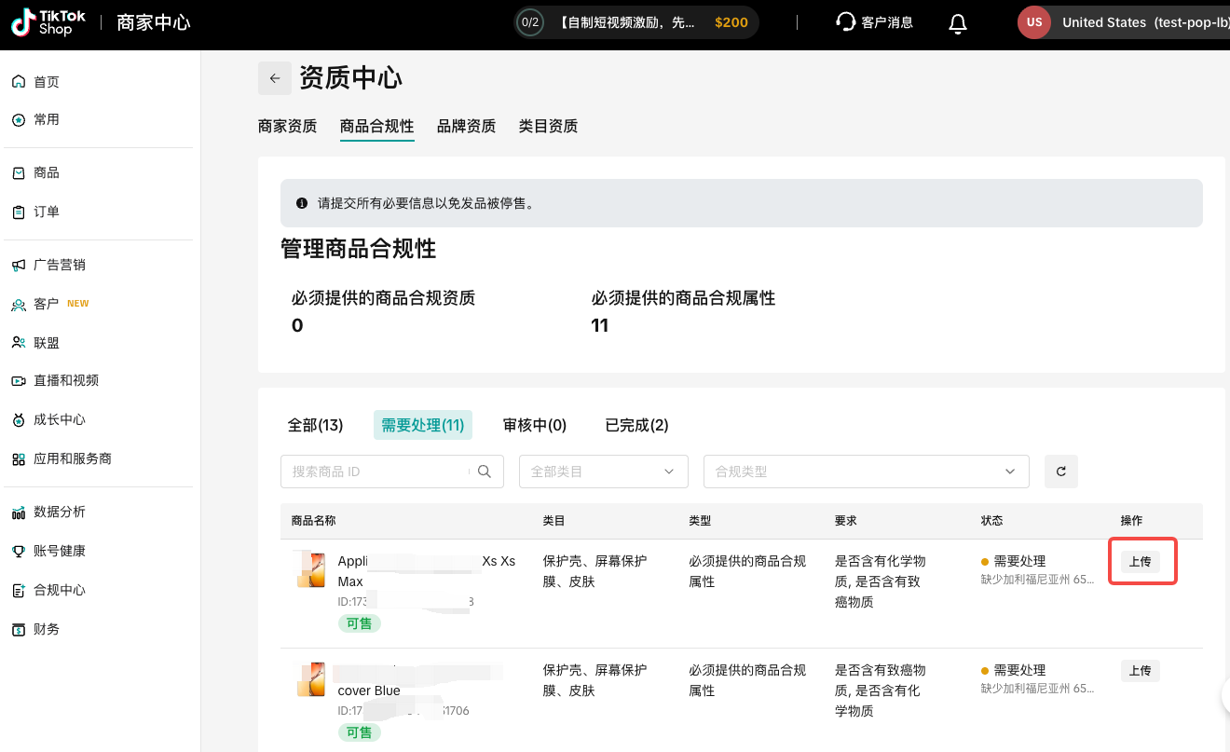
Task: Expand the 合规类型 dropdown
Action: click(x=866, y=472)
